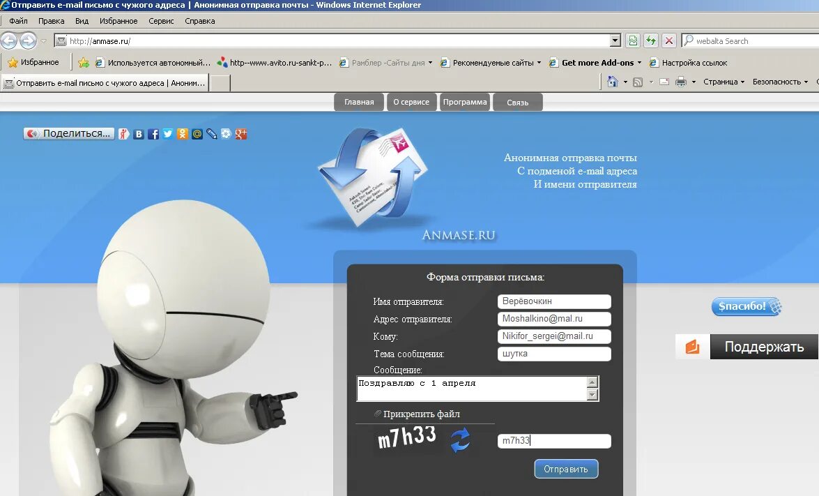This screenshot has width=819, height=496.
Task: Click the anmase.ru address bar
Action: click(335, 40)
